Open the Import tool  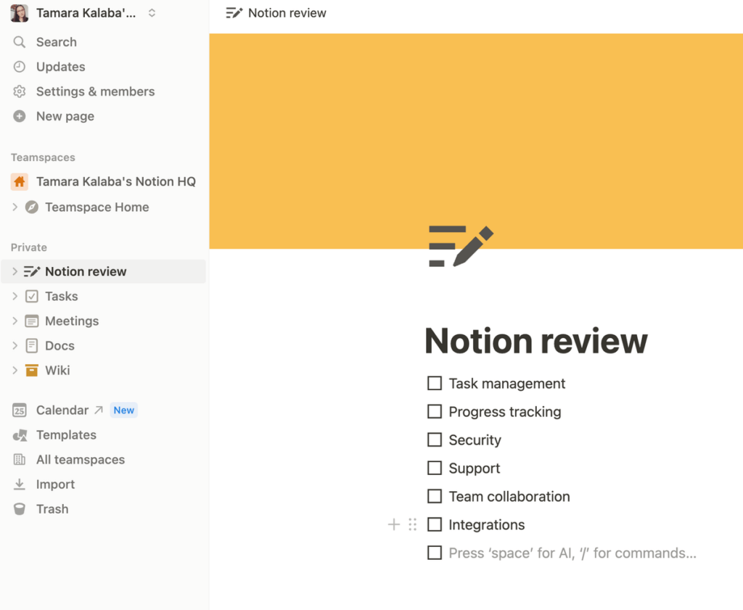pos(55,484)
